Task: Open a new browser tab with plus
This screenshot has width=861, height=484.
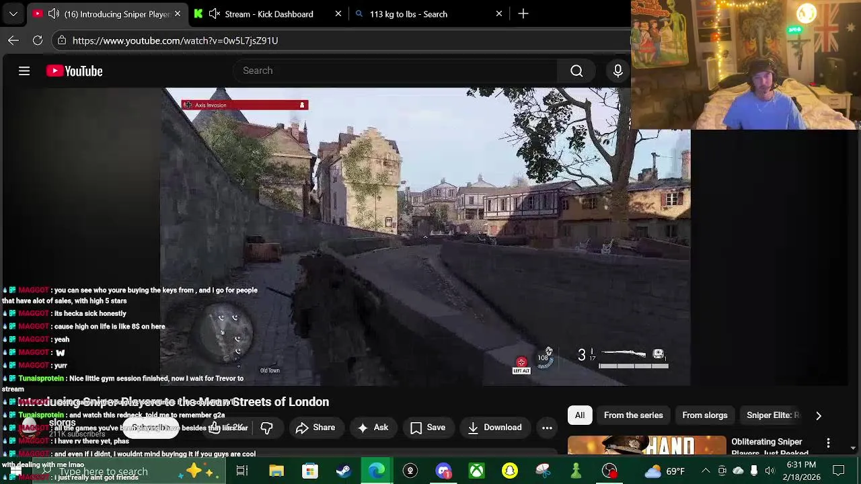Action: point(523,13)
